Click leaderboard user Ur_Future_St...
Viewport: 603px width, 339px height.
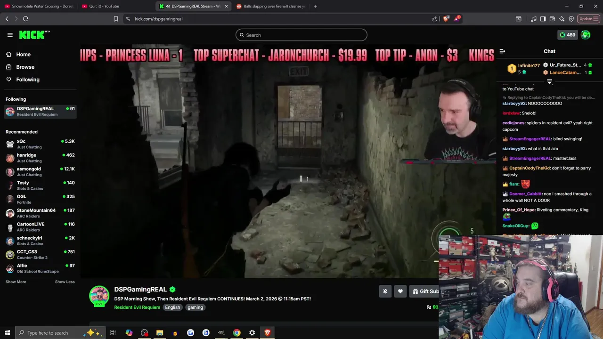[x=565, y=65]
